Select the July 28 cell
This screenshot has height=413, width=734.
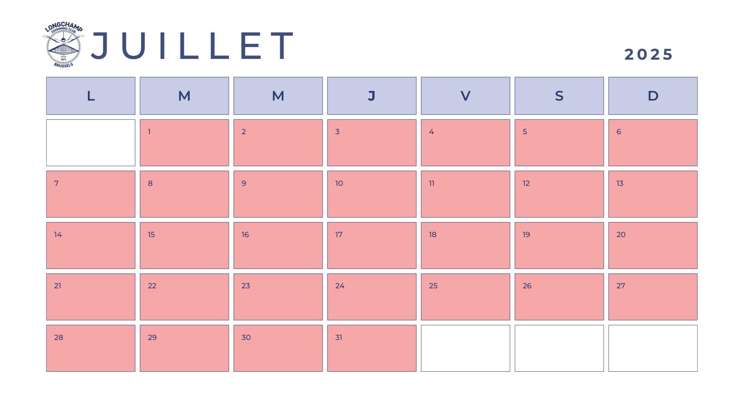coord(91,348)
